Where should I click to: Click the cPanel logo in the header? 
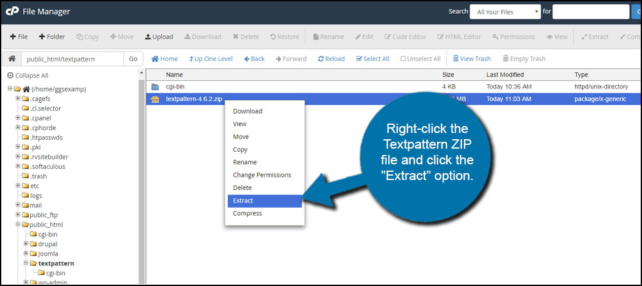13,11
